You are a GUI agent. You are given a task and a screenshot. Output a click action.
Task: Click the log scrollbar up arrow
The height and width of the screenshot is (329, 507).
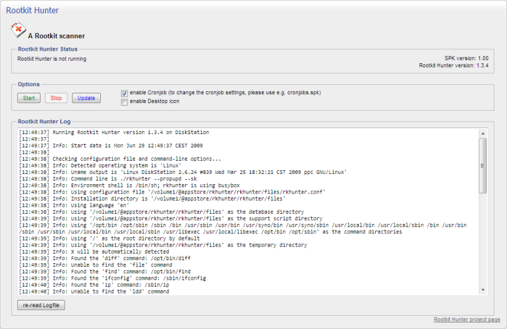pos(483,133)
